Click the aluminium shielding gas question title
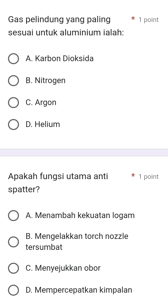Viewport: 168px width, 305px height. coord(66,26)
